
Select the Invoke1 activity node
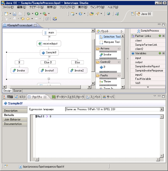pos(48,71)
